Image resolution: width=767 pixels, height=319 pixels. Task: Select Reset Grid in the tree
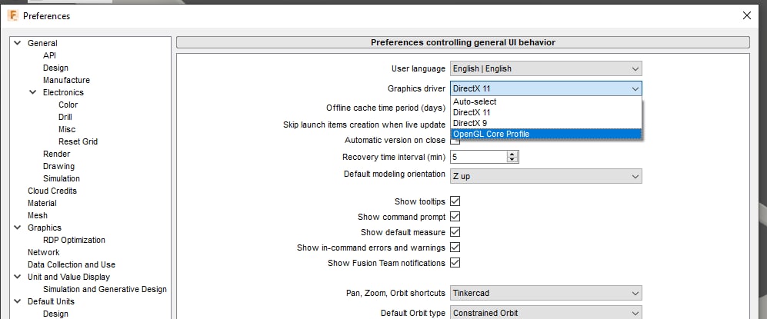pyautogui.click(x=78, y=141)
